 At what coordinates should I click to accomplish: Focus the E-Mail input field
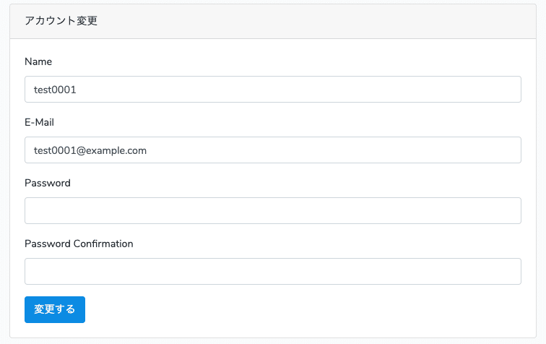(x=273, y=150)
